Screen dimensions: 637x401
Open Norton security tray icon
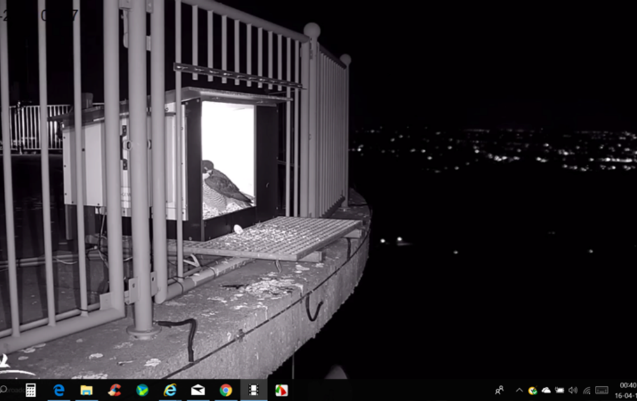pos(533,390)
